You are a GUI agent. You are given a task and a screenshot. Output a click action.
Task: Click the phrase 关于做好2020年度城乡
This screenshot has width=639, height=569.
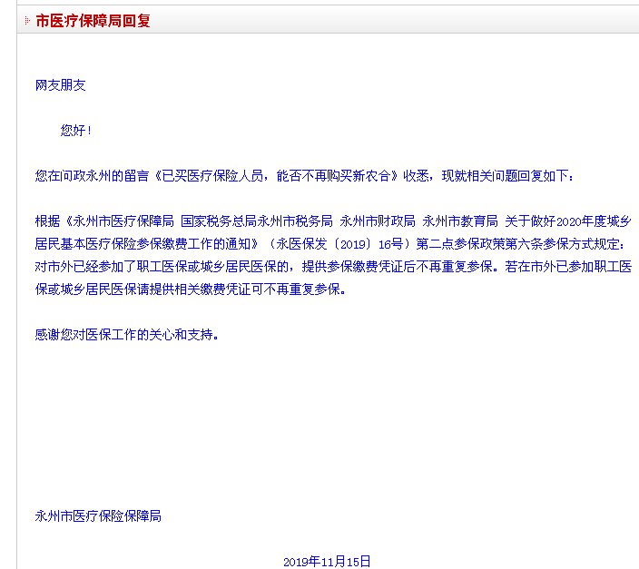(568, 221)
